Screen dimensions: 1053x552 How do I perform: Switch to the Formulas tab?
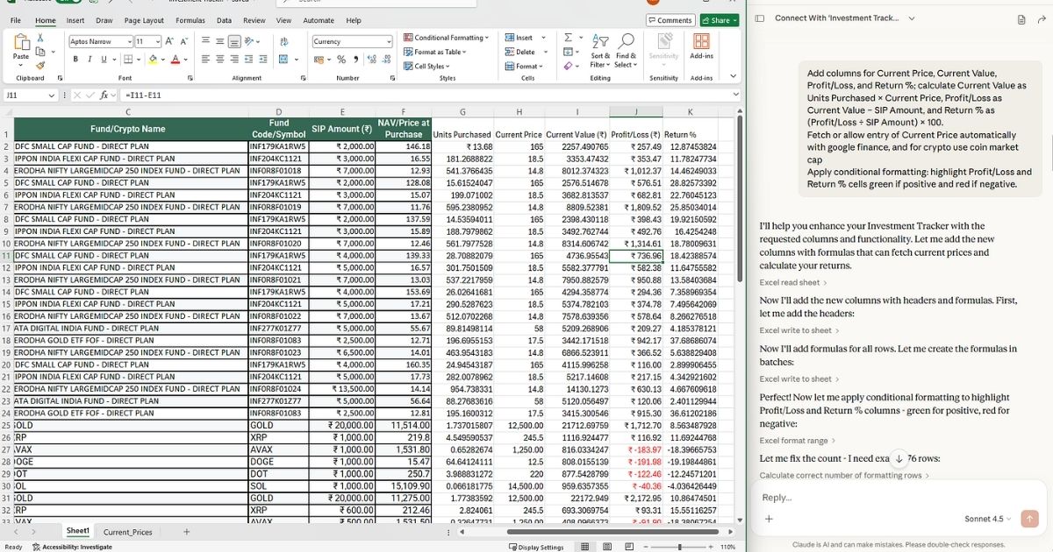pyautogui.click(x=190, y=20)
